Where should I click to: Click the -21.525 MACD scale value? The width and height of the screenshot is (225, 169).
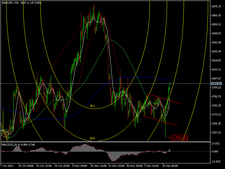215,162
